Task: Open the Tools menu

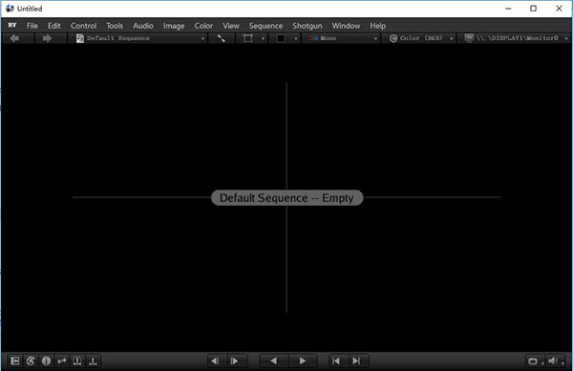Action: click(x=115, y=26)
